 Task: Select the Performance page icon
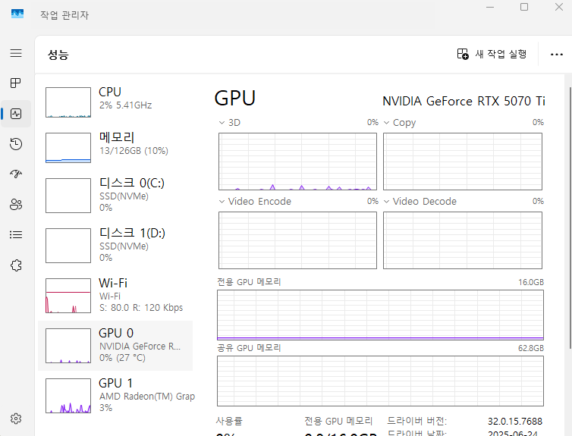coord(16,114)
